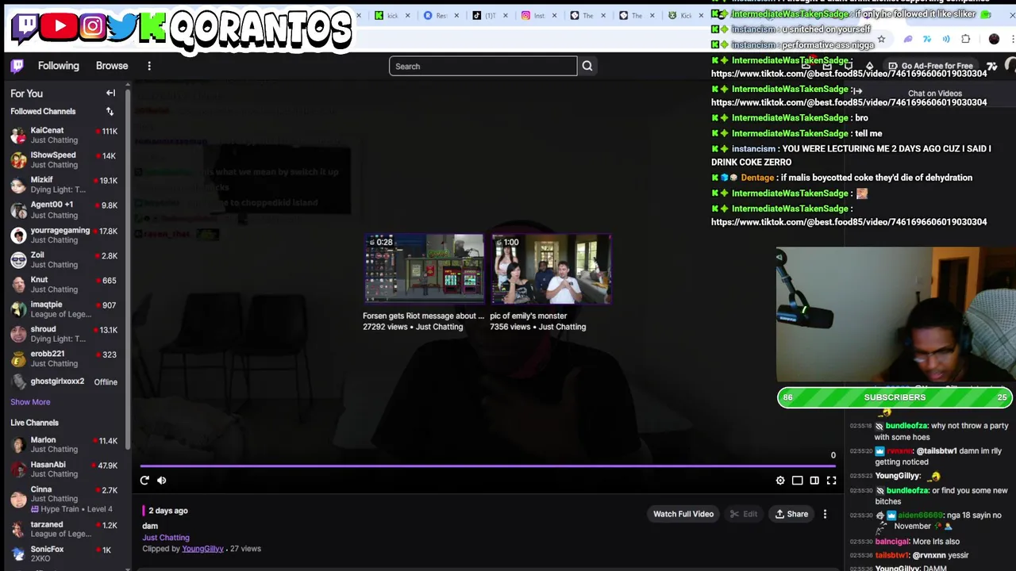Open the Just Chatting category link

[x=166, y=538]
